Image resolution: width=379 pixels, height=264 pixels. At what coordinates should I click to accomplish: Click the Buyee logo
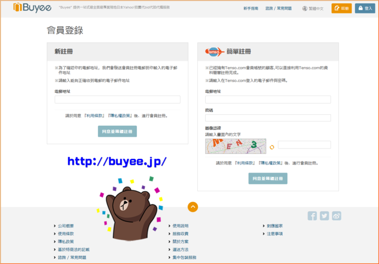pyautogui.click(x=32, y=7)
